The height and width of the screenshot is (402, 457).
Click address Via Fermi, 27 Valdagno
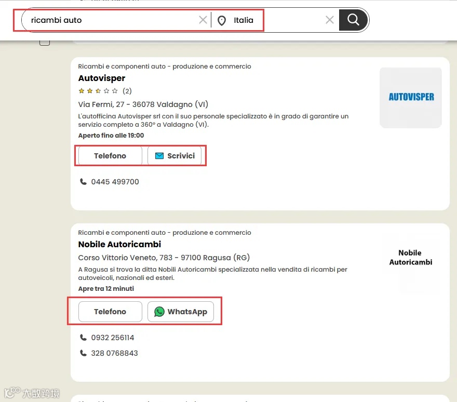[143, 104]
